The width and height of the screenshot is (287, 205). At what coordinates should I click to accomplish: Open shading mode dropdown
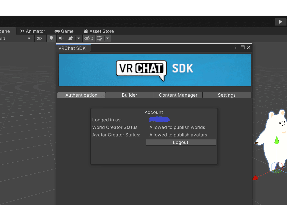(16, 38)
